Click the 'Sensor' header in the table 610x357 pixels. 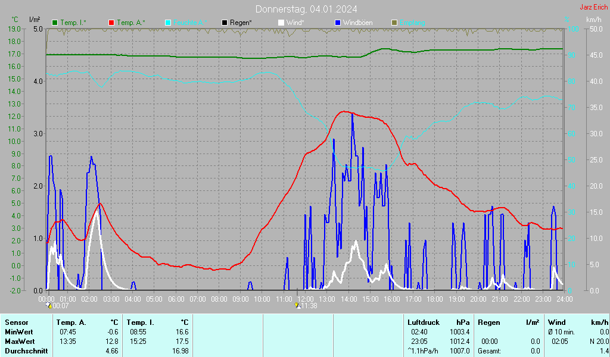tap(16, 322)
